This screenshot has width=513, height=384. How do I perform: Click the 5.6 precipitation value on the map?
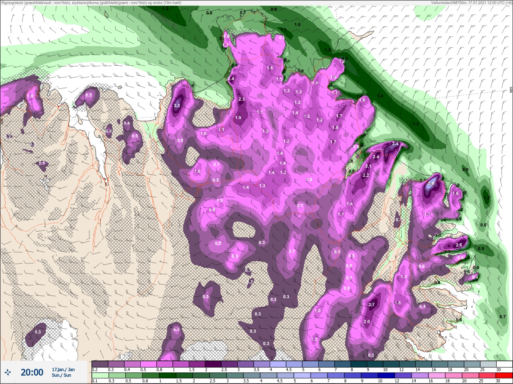(431, 184)
